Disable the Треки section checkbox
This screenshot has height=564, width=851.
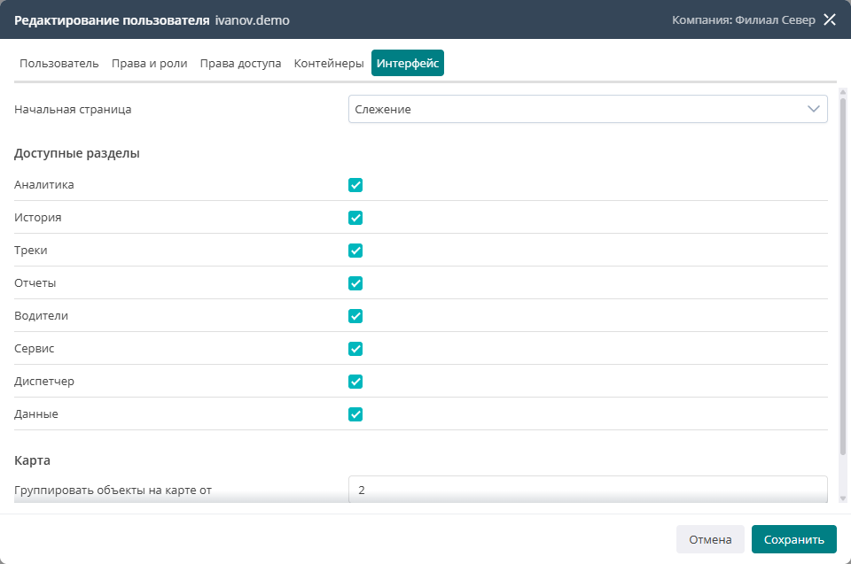pyautogui.click(x=355, y=251)
